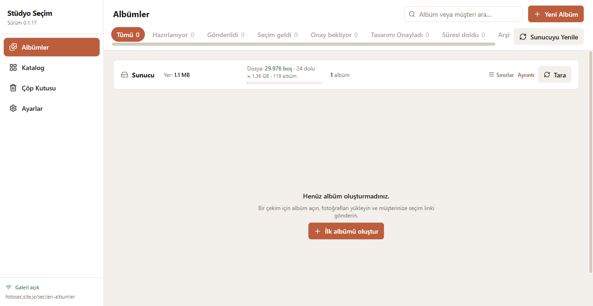Click the Dosya: 29.976 boş text

coord(270,69)
